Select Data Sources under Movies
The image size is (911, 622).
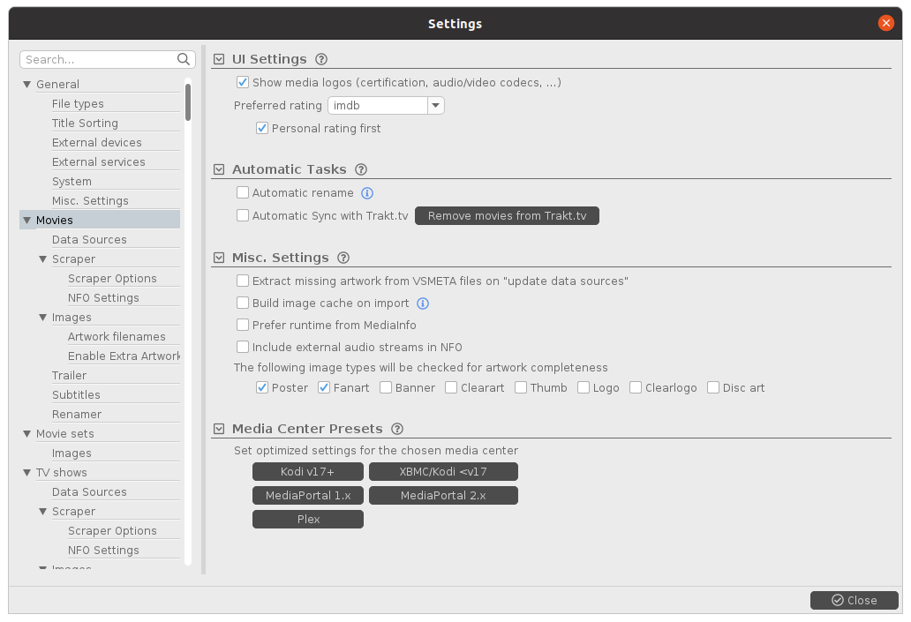[x=89, y=240]
